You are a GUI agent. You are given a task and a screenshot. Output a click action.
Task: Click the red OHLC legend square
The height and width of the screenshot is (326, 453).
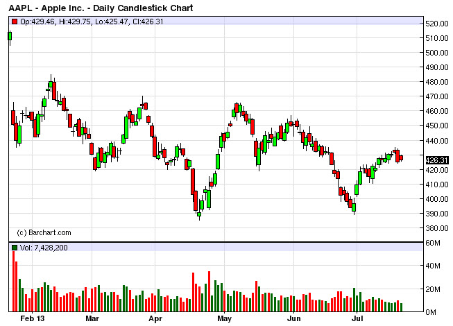point(15,22)
